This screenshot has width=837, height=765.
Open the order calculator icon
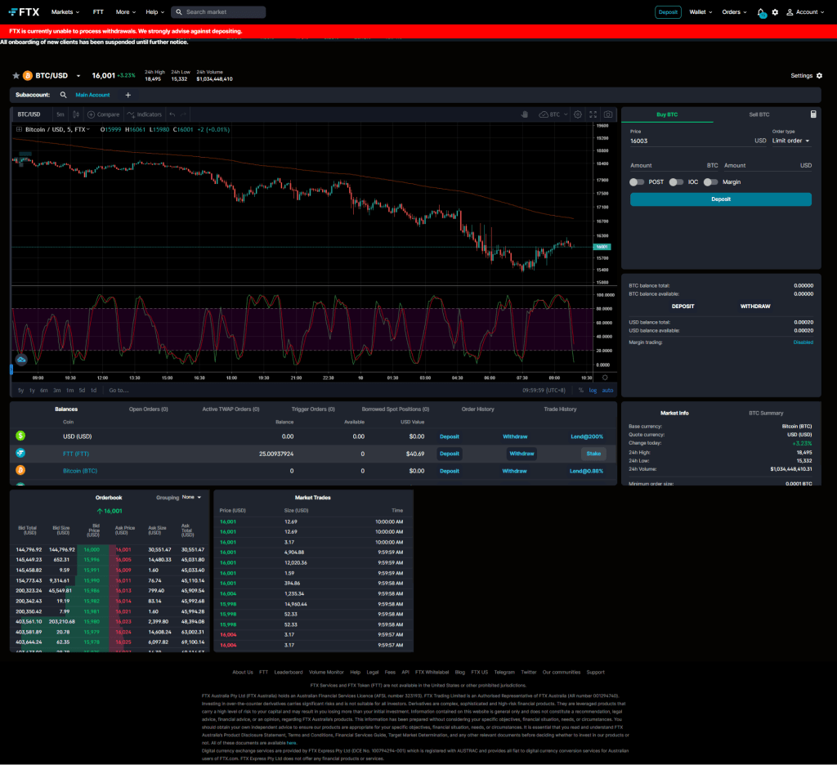pyautogui.click(x=813, y=114)
